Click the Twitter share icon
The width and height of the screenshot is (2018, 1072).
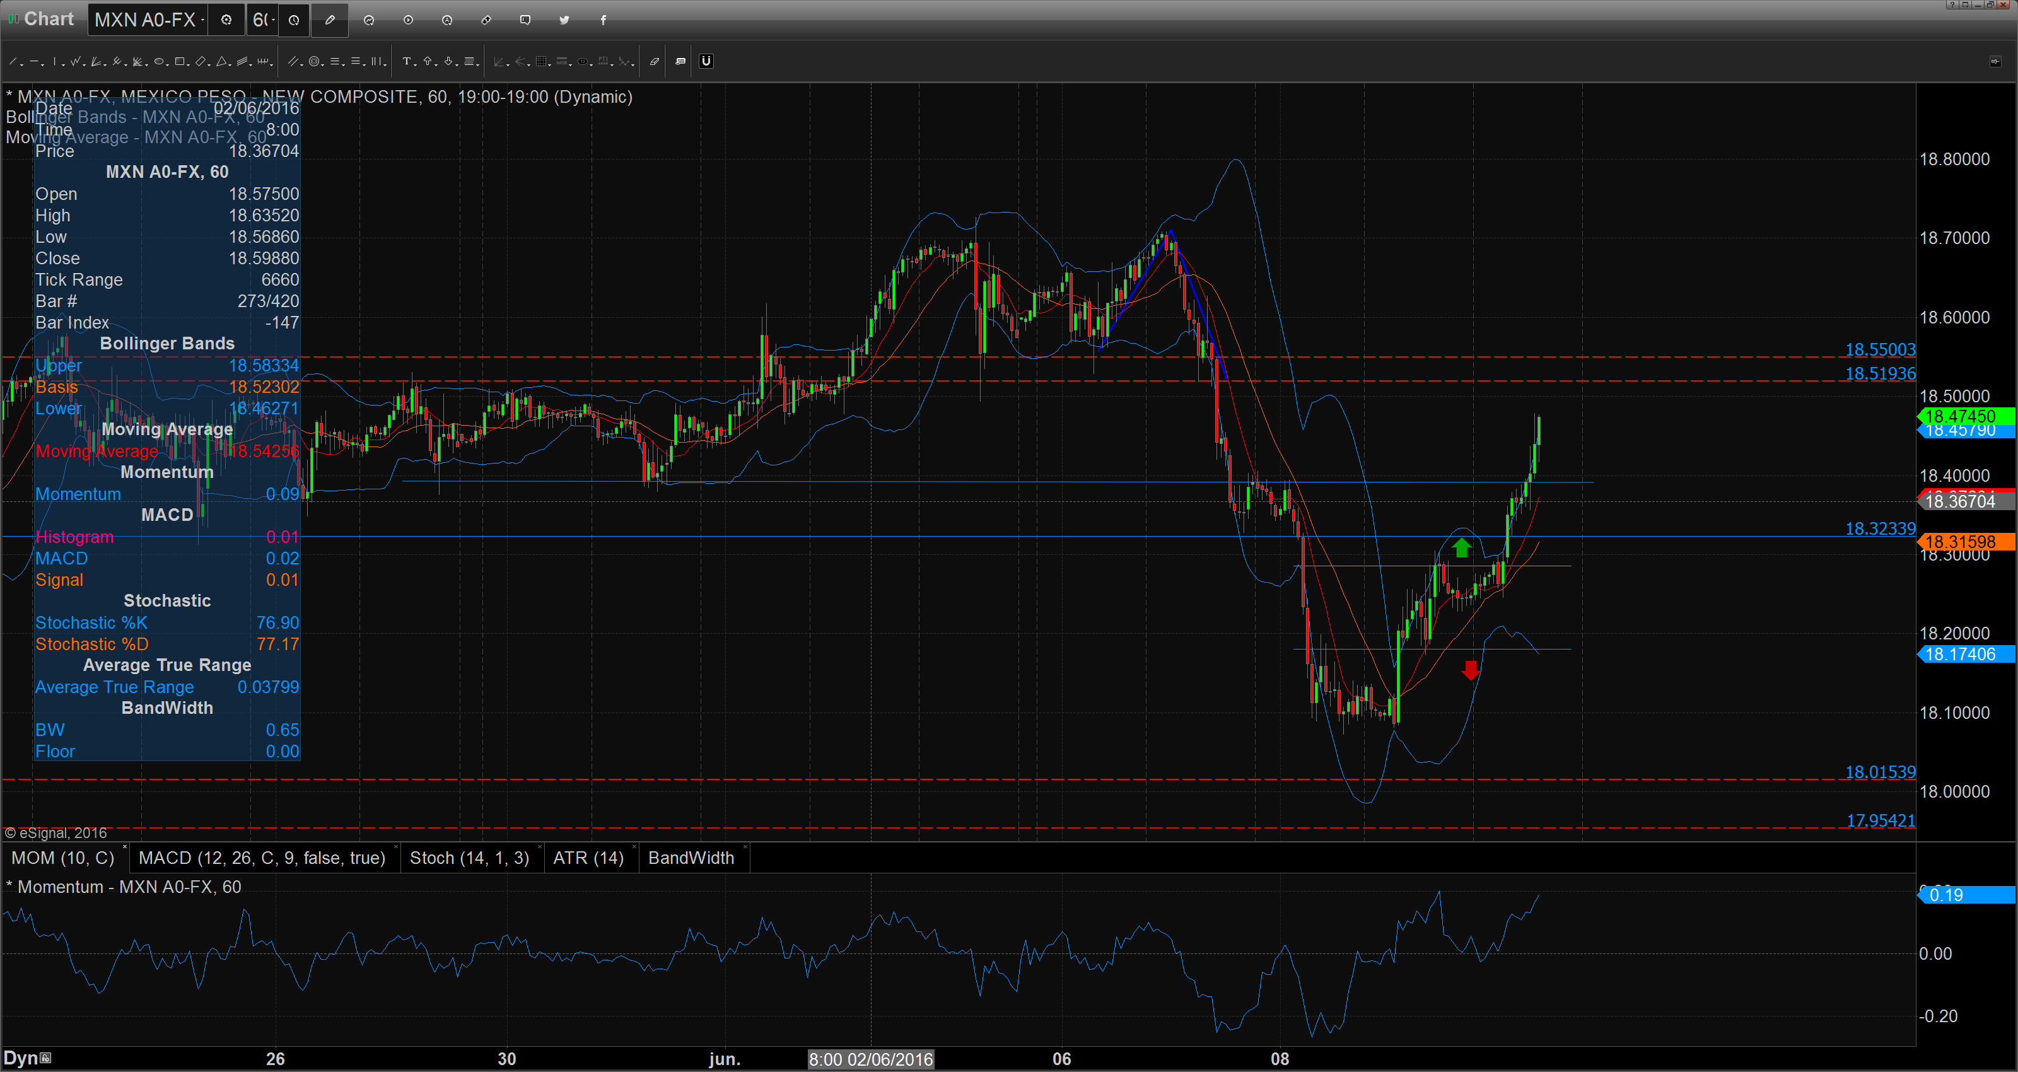click(564, 20)
